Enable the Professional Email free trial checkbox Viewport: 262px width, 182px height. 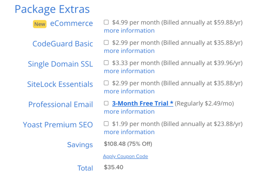tap(106, 103)
